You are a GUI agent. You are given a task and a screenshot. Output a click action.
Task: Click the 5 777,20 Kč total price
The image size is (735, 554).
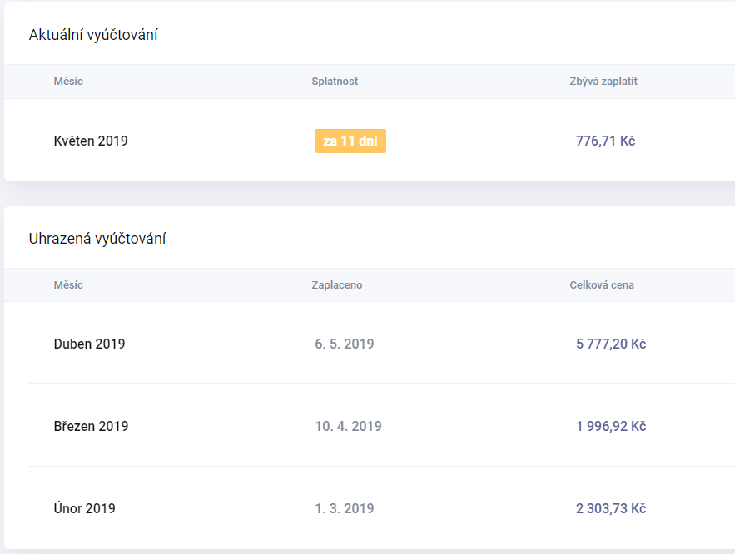click(611, 344)
